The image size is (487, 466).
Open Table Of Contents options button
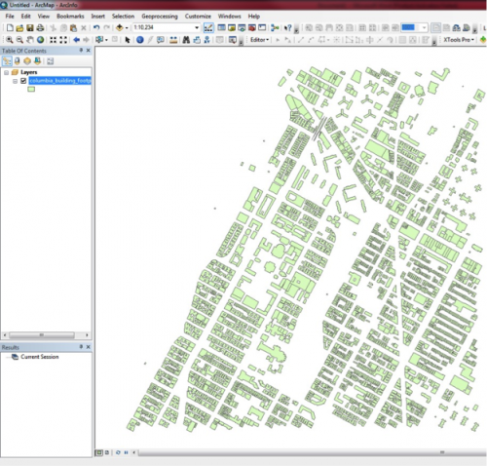[50, 60]
